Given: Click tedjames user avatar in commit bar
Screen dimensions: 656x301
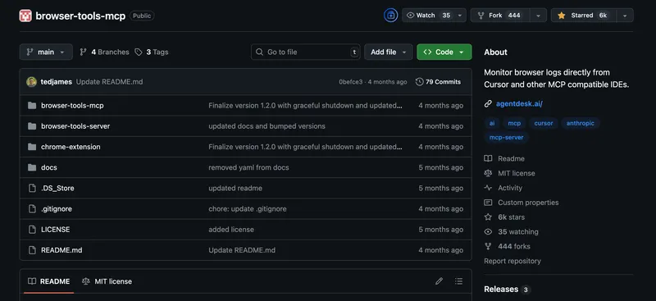Looking at the screenshot, I should (31, 82).
